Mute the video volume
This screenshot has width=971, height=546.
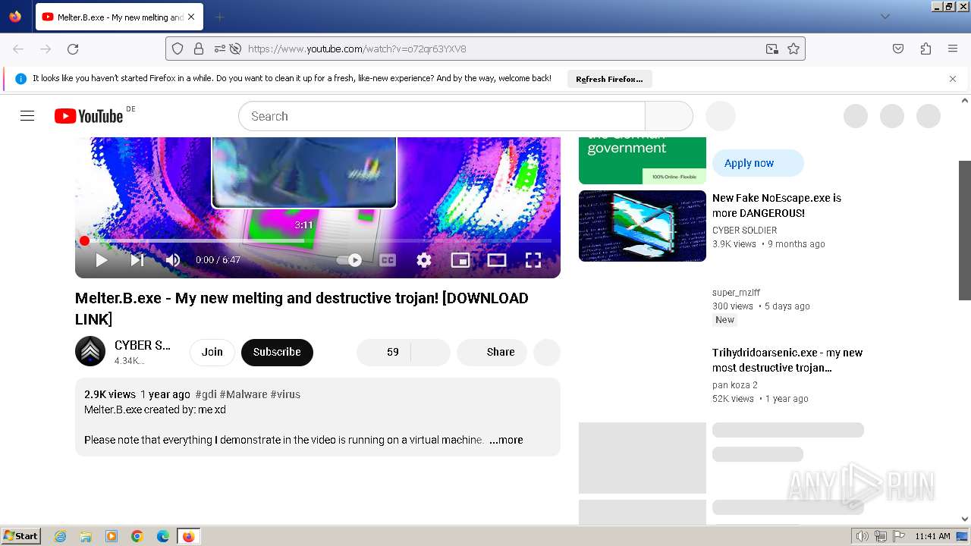coord(173,260)
